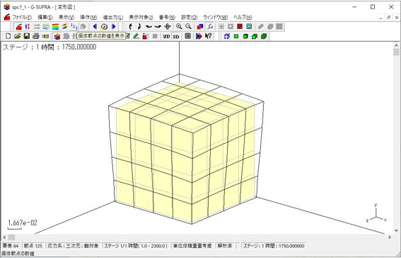Open the ファイル(F) menu
401x258 pixels.
tap(22, 17)
